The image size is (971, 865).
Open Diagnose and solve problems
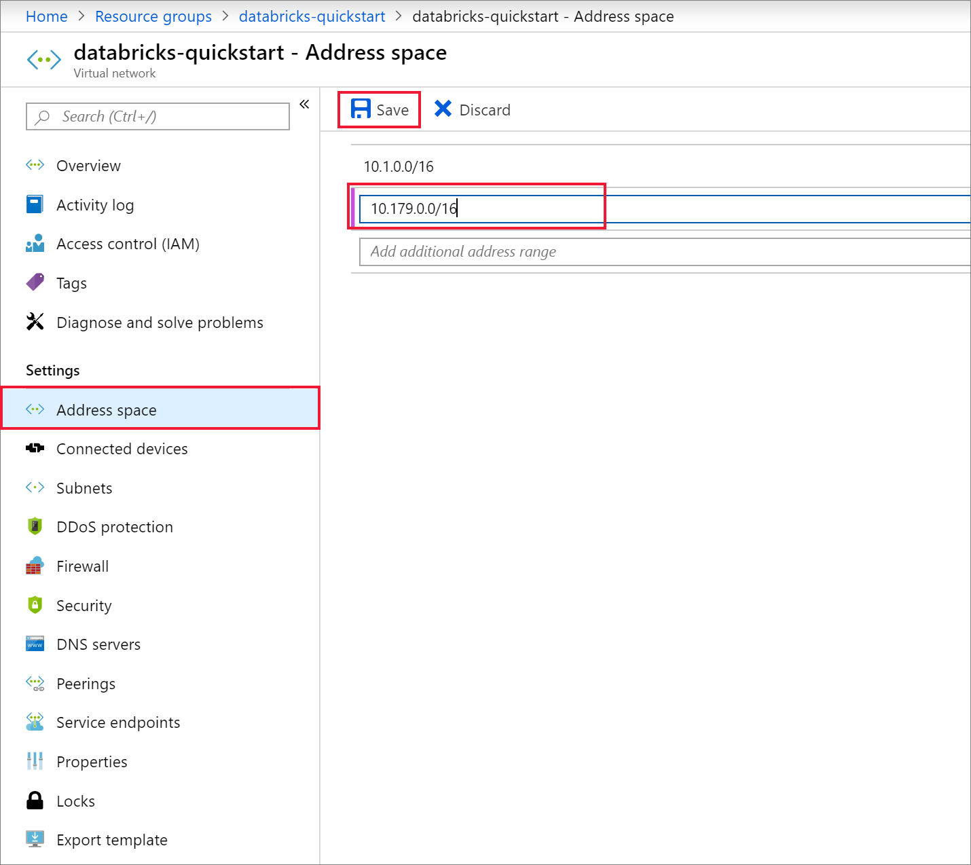pyautogui.click(x=35, y=322)
